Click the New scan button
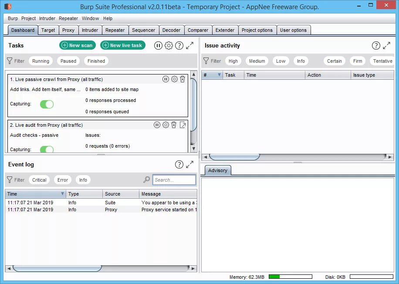Viewport: 399px width, 284px height. coord(78,45)
